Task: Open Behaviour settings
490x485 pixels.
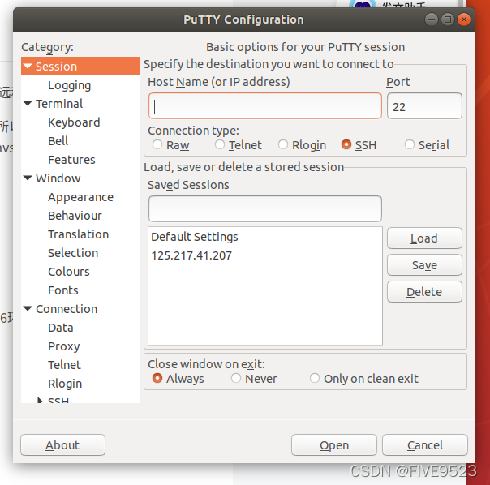Action: point(75,216)
